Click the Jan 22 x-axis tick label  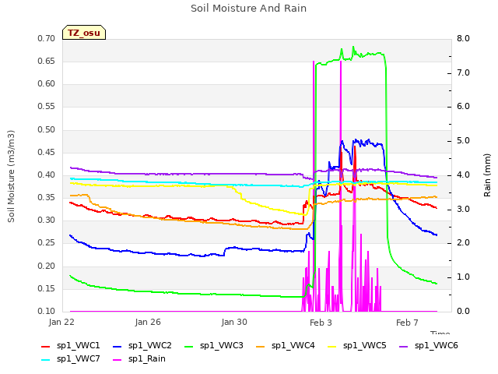click(x=61, y=322)
